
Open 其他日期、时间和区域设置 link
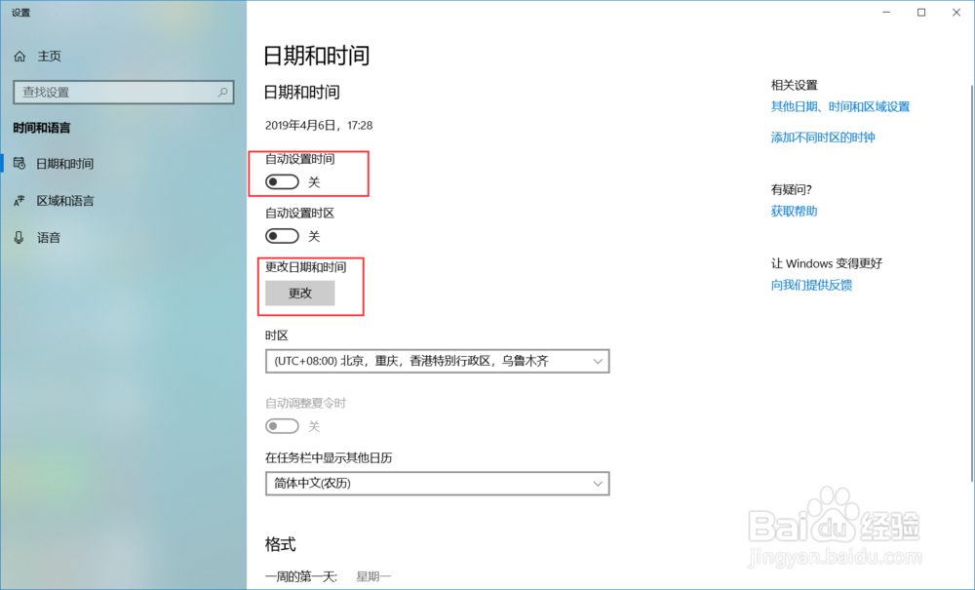pos(841,106)
